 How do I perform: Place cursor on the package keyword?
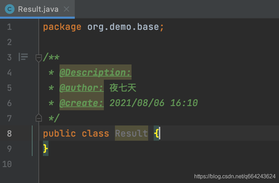(62, 27)
